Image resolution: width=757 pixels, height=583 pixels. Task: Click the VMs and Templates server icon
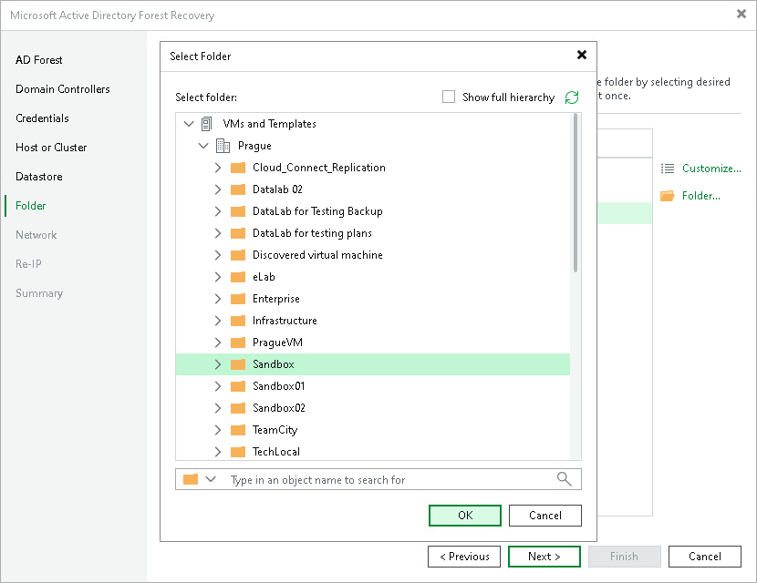point(206,124)
